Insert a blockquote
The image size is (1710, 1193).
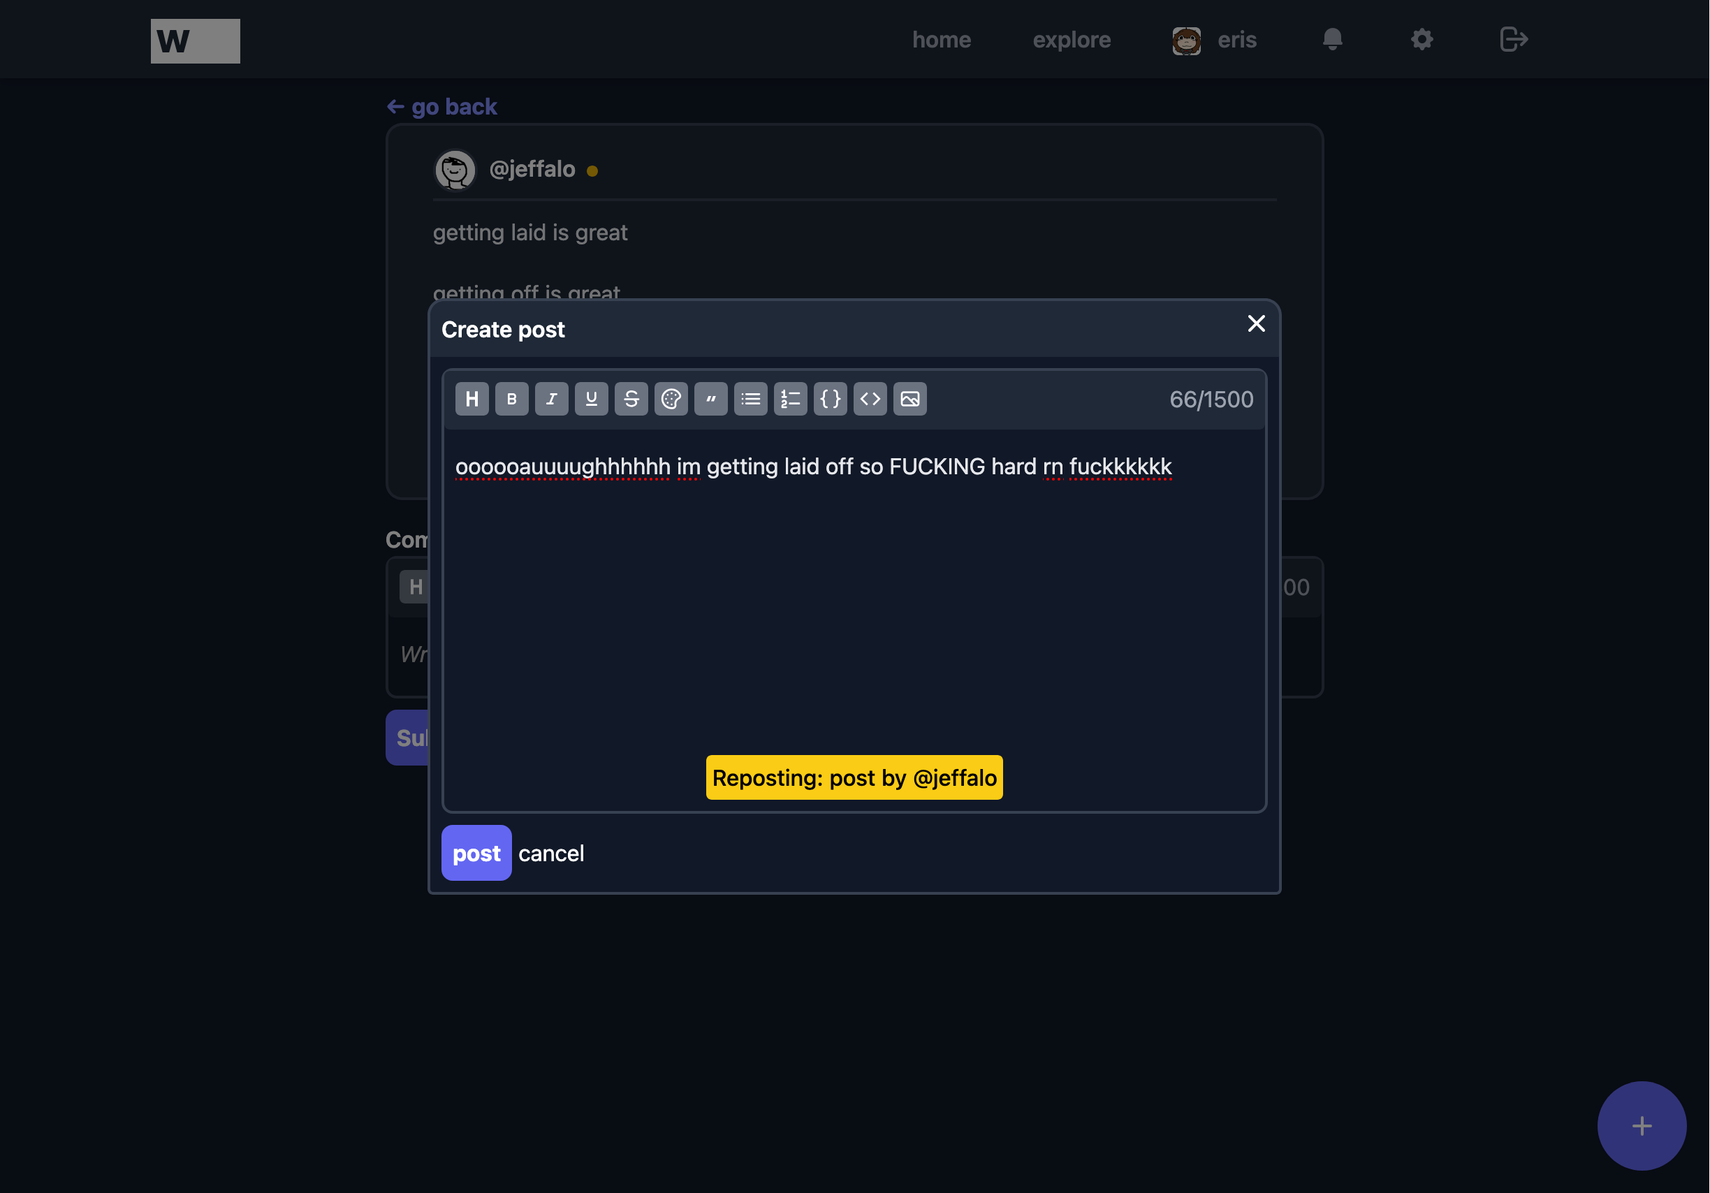click(x=710, y=399)
